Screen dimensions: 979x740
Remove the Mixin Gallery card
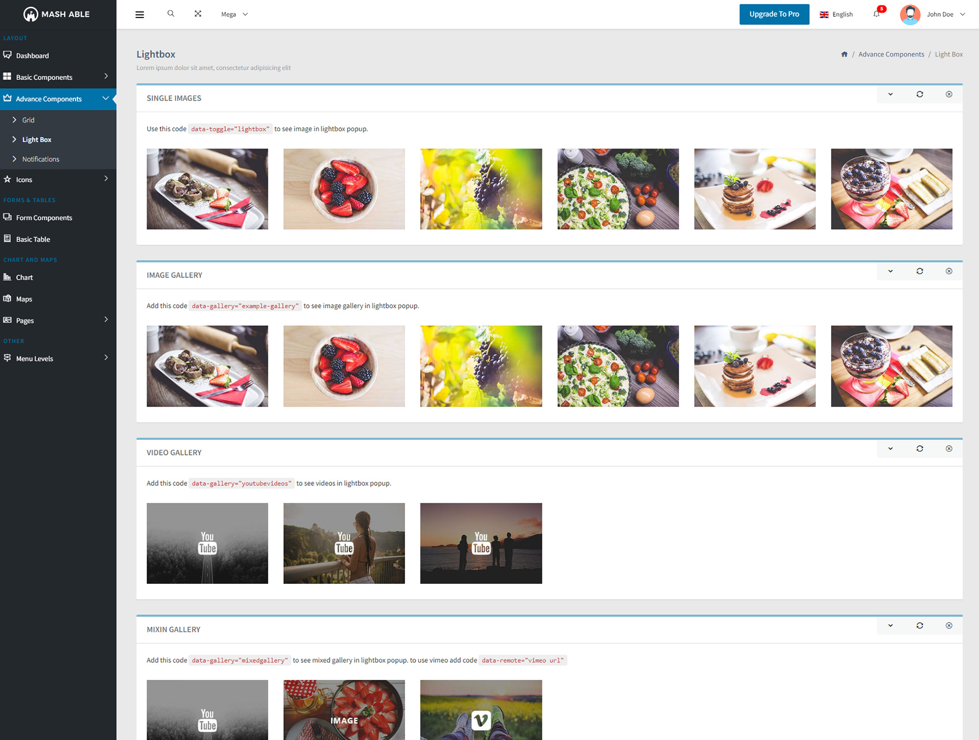pyautogui.click(x=949, y=625)
